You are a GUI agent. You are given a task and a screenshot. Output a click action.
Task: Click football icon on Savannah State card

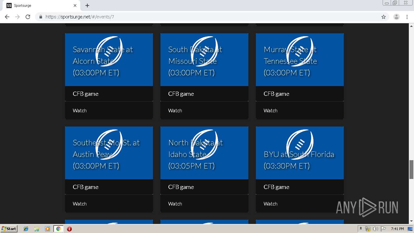click(109, 51)
